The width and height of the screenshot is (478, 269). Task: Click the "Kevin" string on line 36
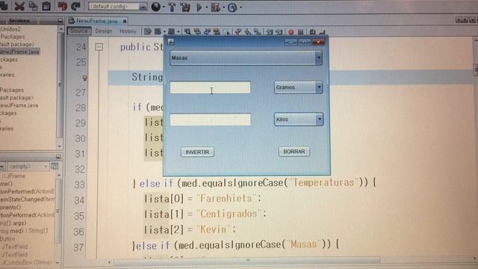(x=213, y=229)
